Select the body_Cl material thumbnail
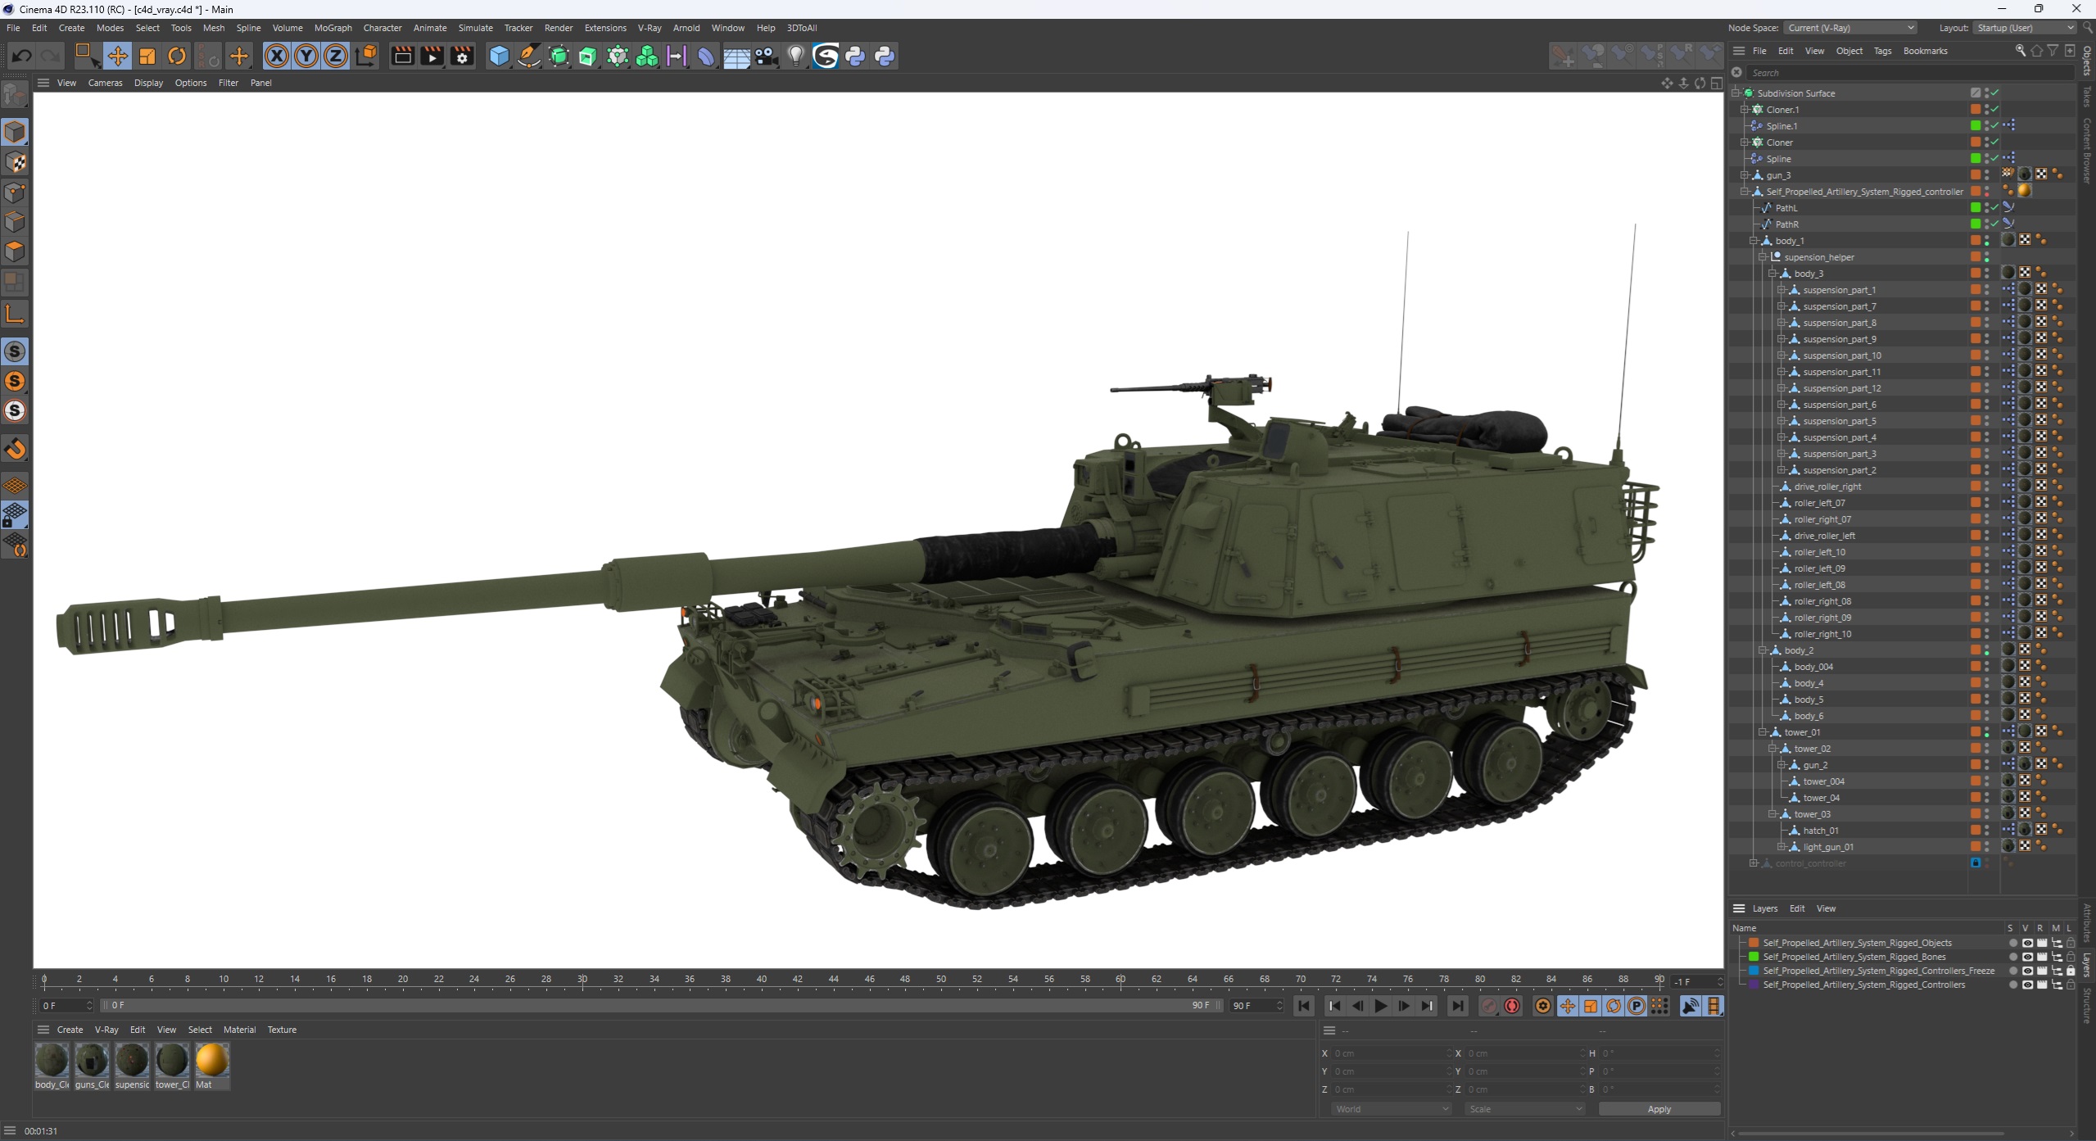Viewport: 2096px width, 1141px height. [x=52, y=1060]
